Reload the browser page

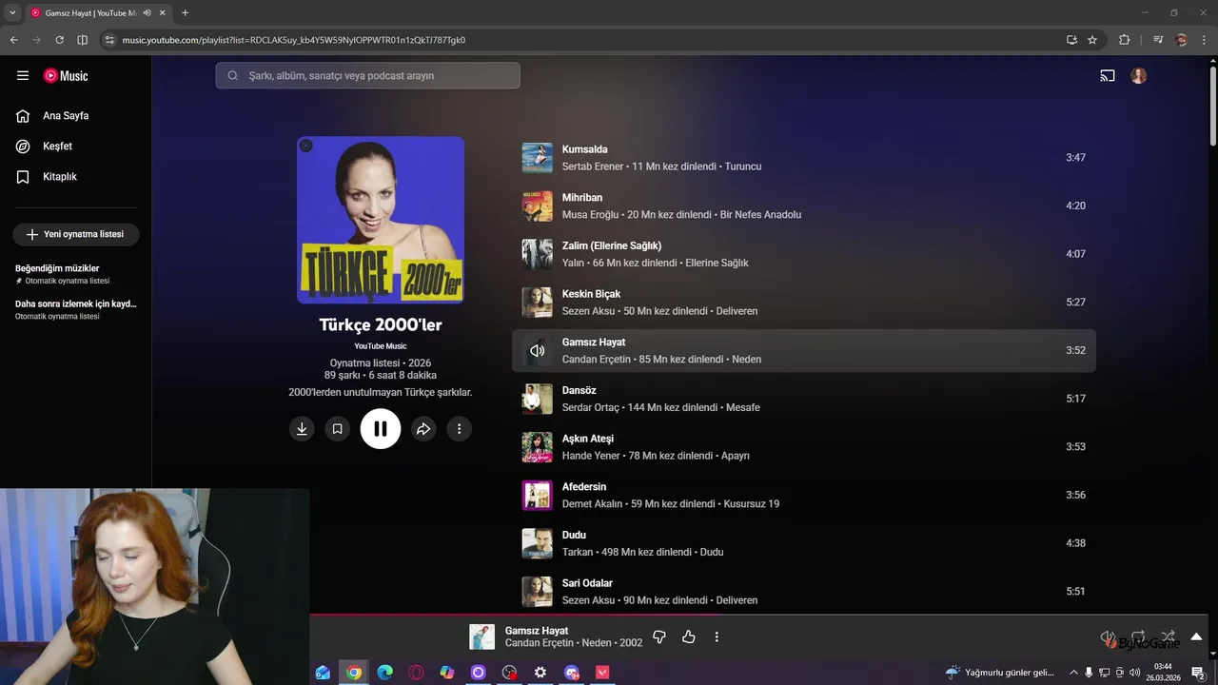[59, 40]
